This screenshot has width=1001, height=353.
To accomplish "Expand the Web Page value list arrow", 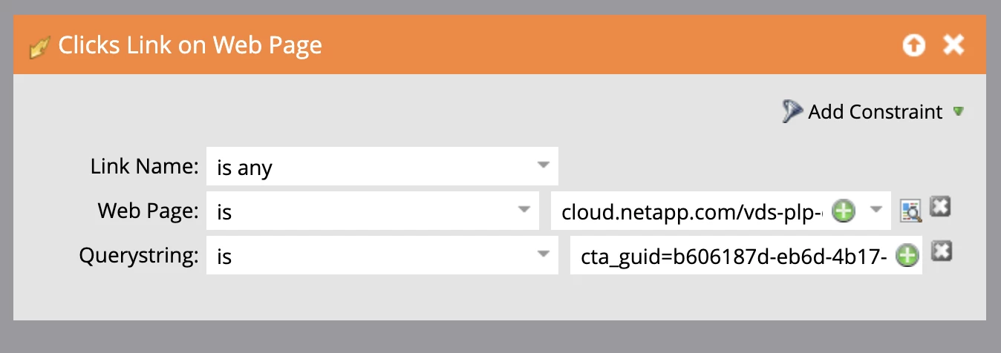I will (875, 211).
